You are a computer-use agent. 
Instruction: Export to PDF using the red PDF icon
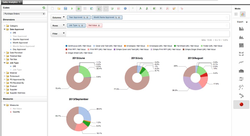point(167,9)
